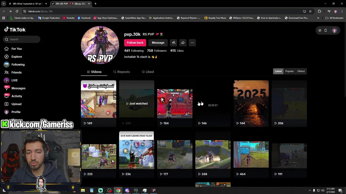Sort videos by Latest
This screenshot has width=346, height=194.
[x=278, y=71]
